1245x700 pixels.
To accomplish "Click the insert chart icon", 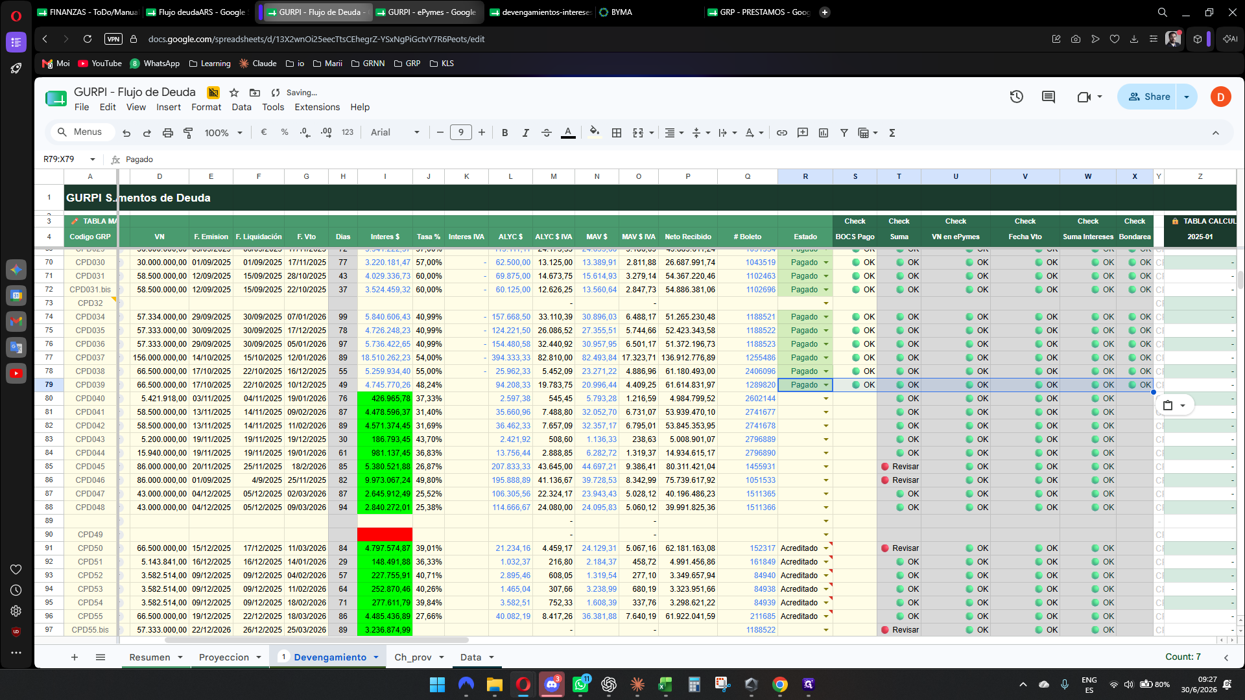I will (x=824, y=133).
